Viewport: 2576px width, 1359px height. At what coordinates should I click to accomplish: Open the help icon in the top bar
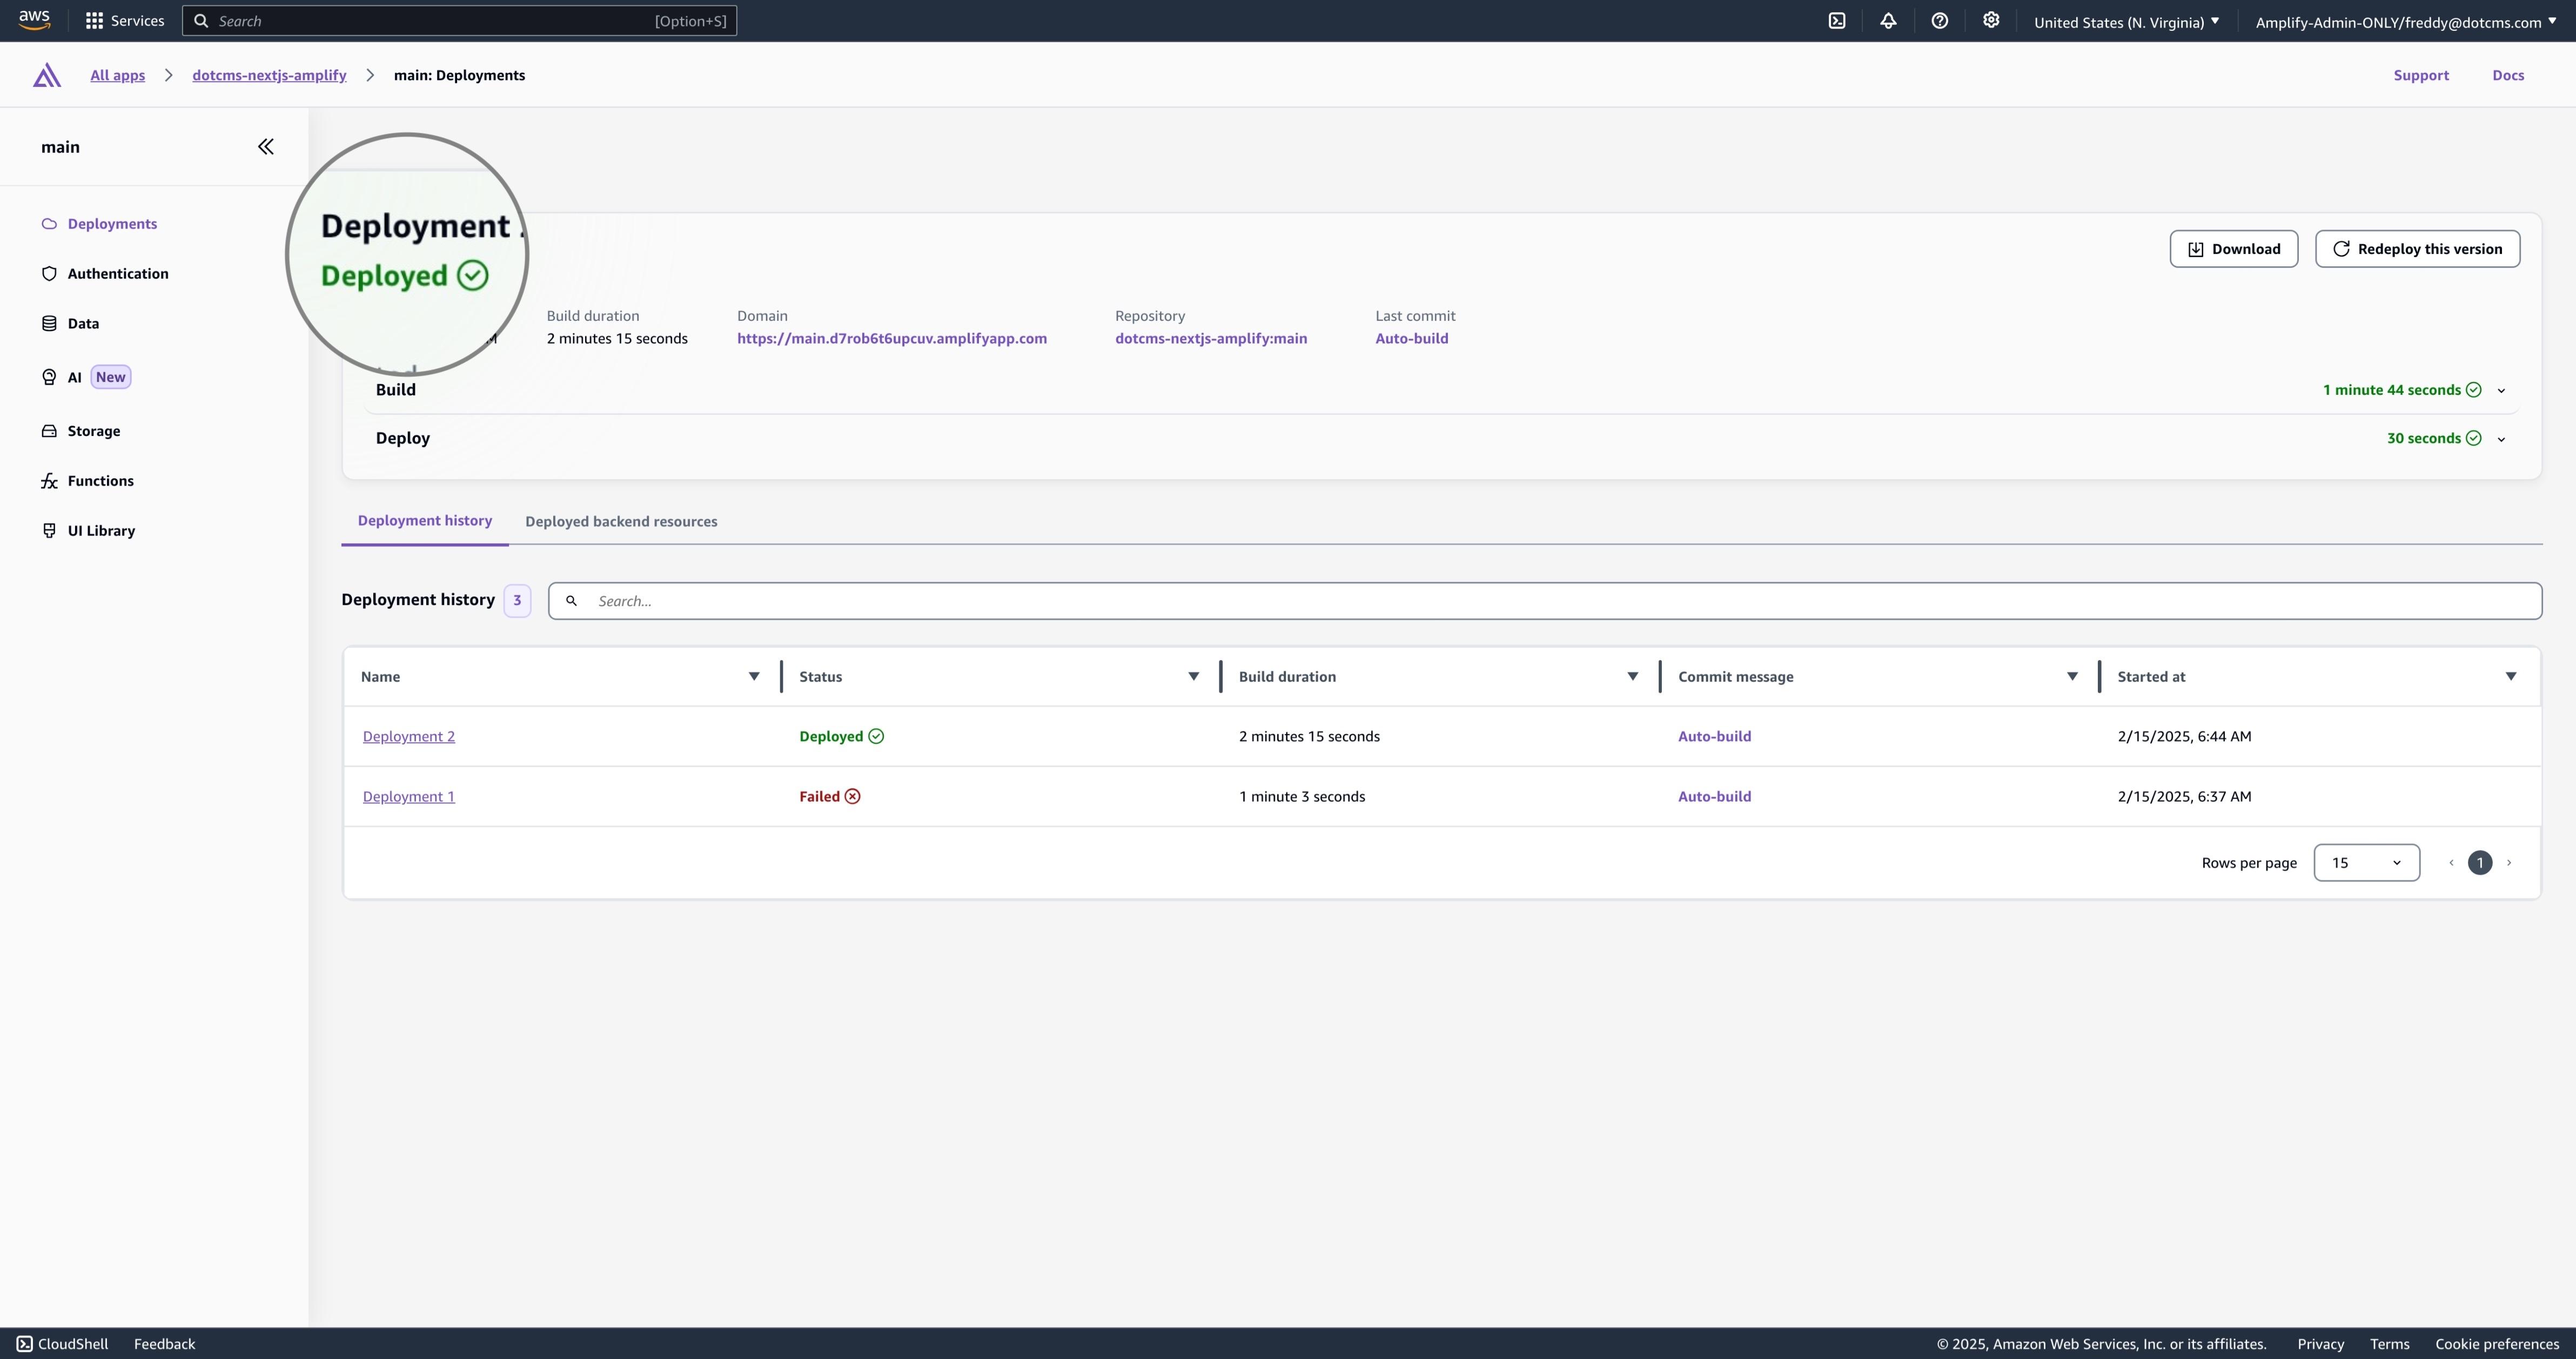tap(1940, 20)
